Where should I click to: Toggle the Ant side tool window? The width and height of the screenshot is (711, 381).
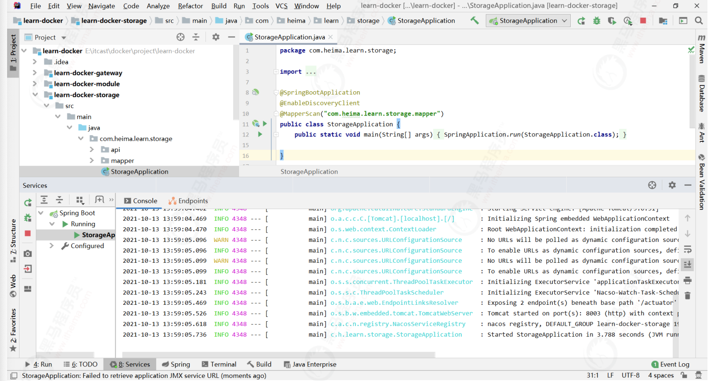[x=702, y=132]
